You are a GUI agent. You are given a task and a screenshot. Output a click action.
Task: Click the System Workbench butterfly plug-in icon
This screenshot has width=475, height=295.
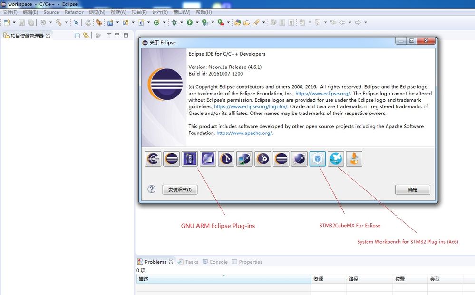[x=336, y=159]
